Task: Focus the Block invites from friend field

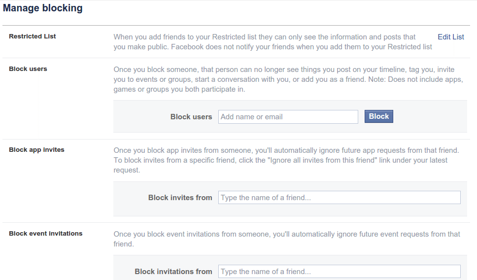Action: point(339,198)
